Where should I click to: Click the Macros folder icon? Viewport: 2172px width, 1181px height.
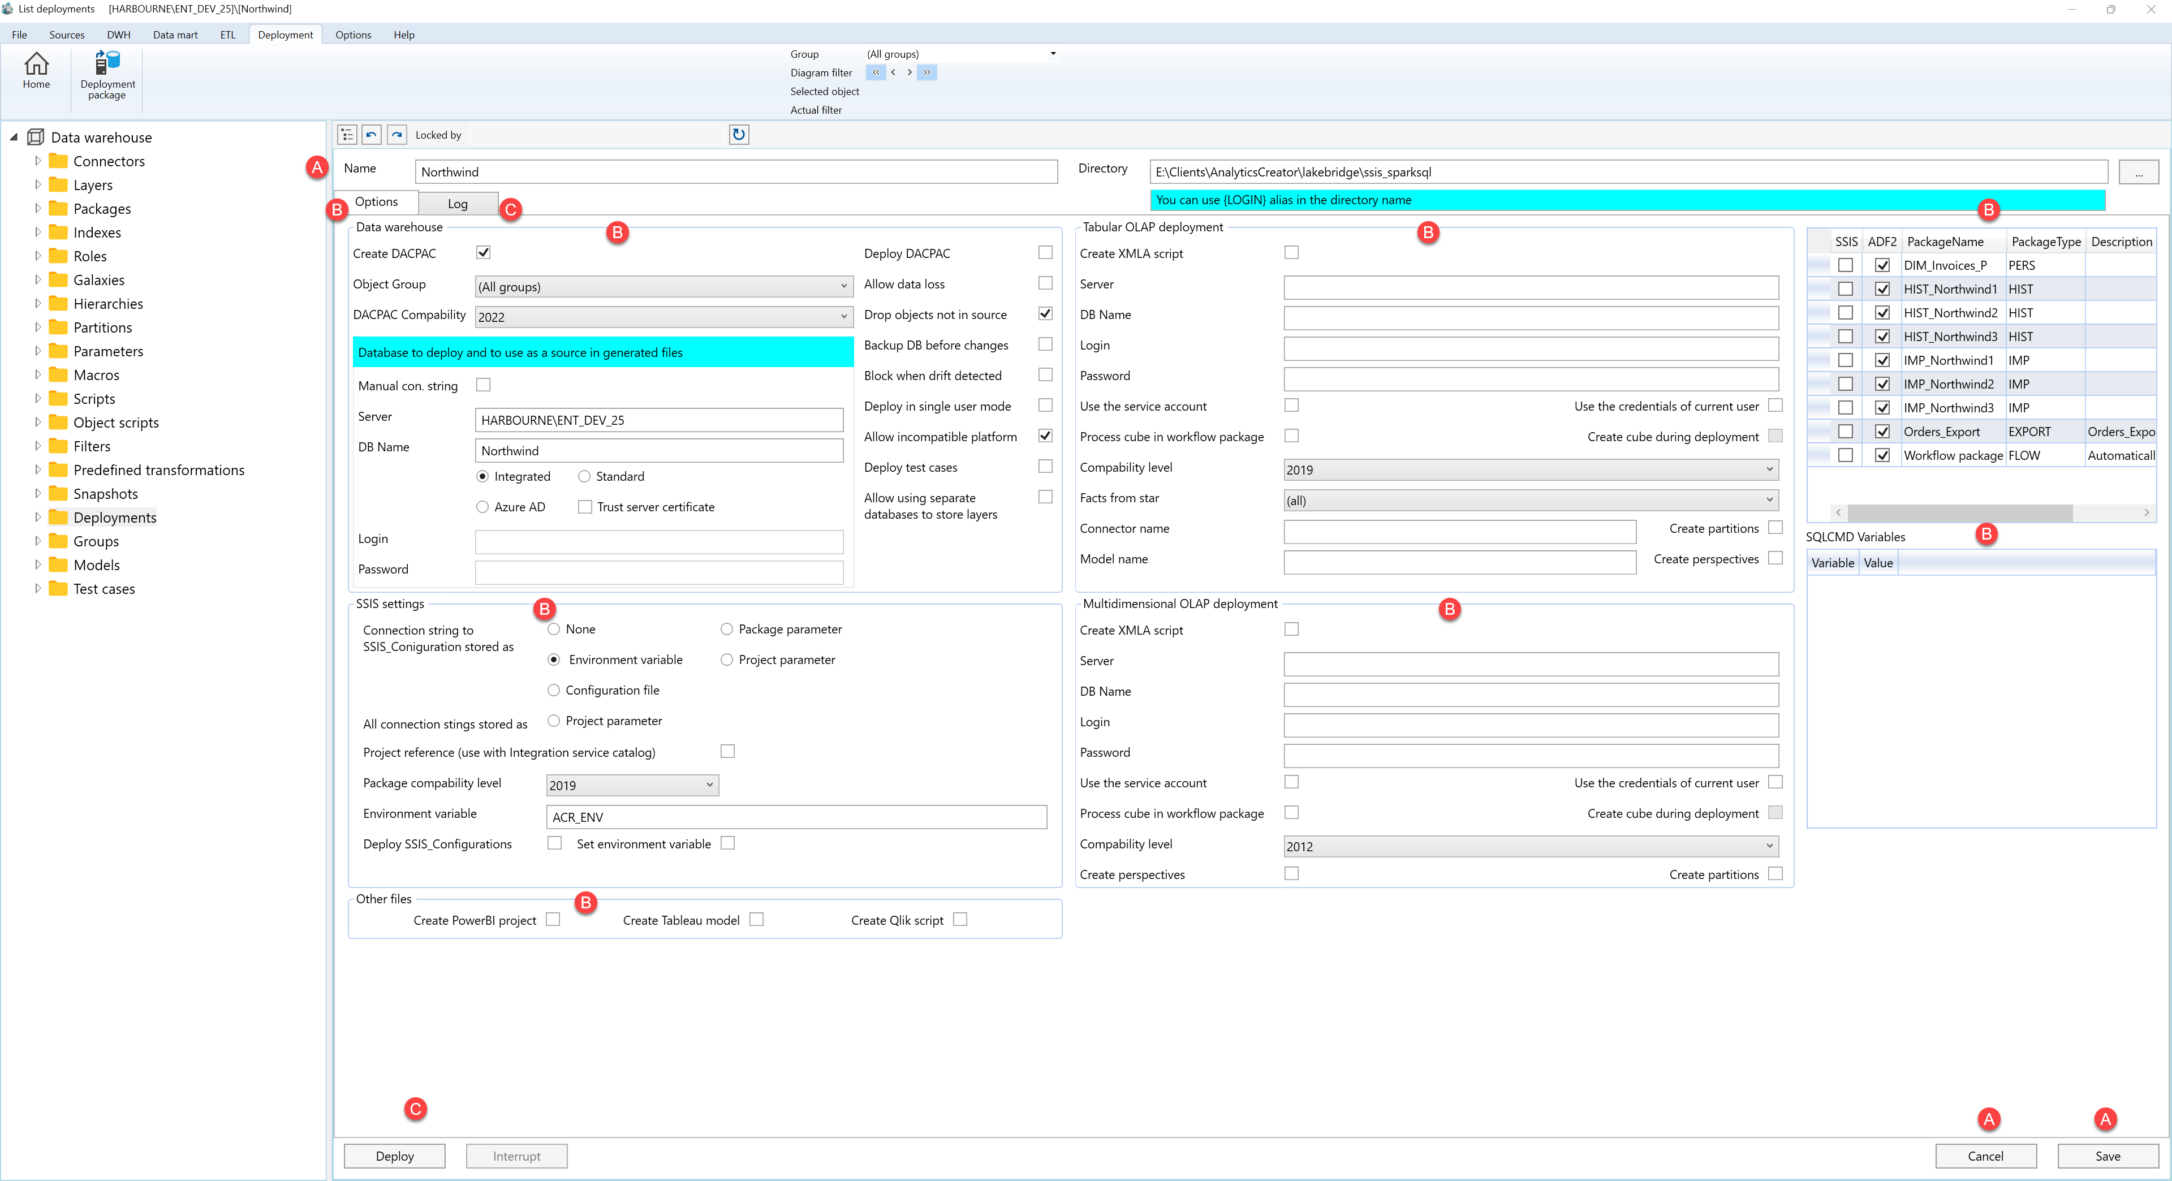(58, 375)
